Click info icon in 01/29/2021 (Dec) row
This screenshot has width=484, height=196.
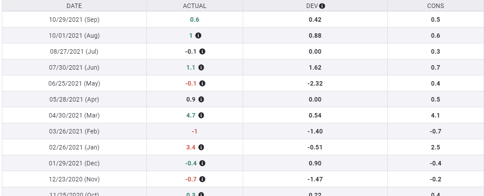pyautogui.click(x=202, y=163)
